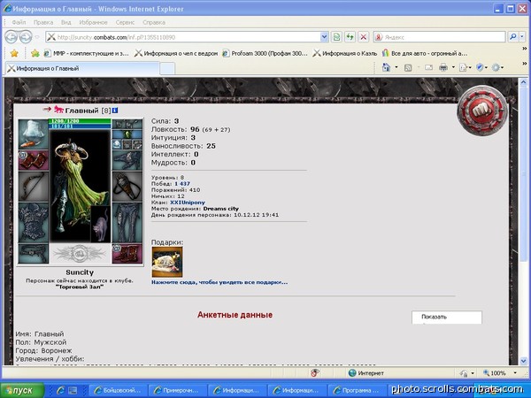Click the pink pony clan icon beside the name
The image size is (531, 398).
coord(59,110)
